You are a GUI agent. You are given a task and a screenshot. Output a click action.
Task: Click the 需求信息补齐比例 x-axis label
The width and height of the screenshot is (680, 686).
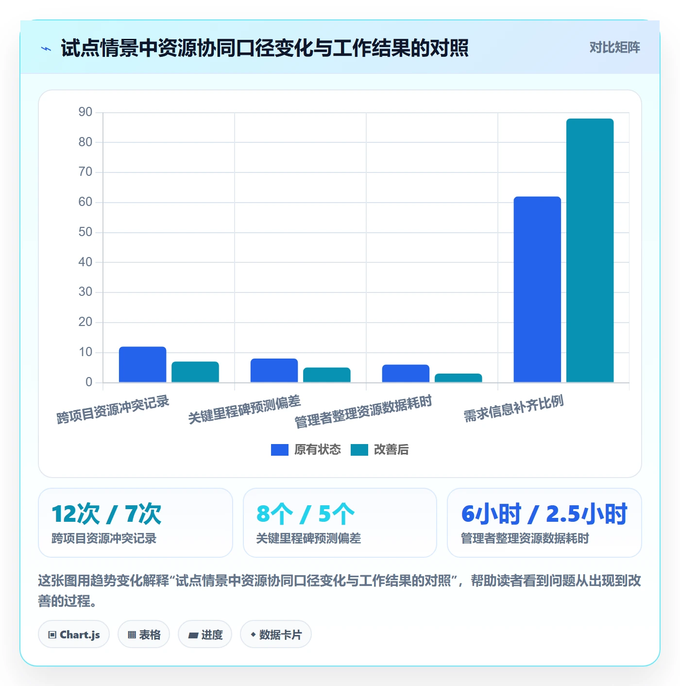coord(513,408)
